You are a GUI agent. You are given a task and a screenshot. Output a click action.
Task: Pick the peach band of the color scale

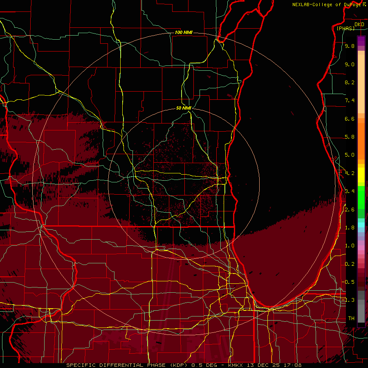click(361, 84)
